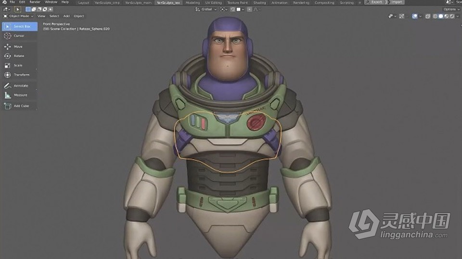Viewport: 462px width, 259px height.
Task: Activate the Scale tool
Action: pos(20,65)
